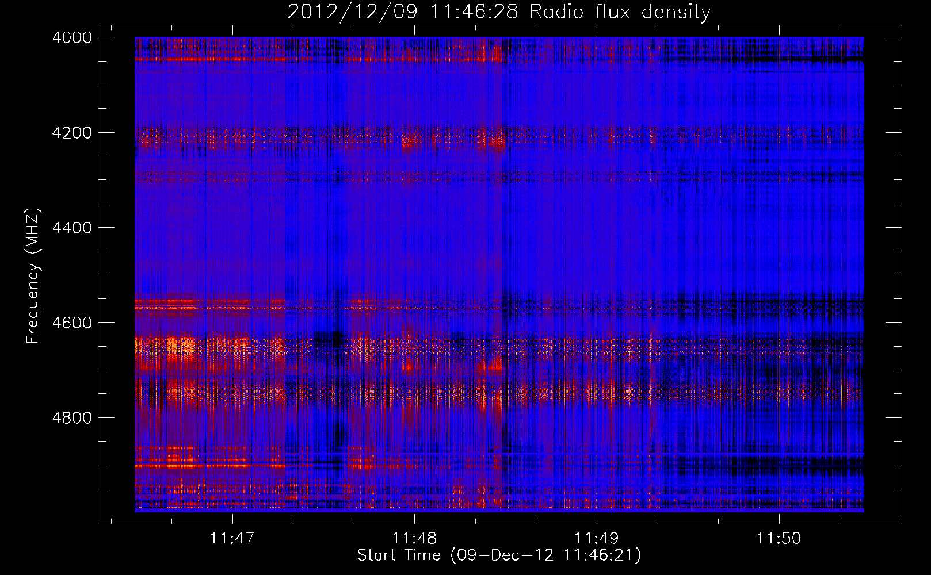Click the 11:47 time axis label
The width and height of the screenshot is (931, 575).
(x=232, y=538)
